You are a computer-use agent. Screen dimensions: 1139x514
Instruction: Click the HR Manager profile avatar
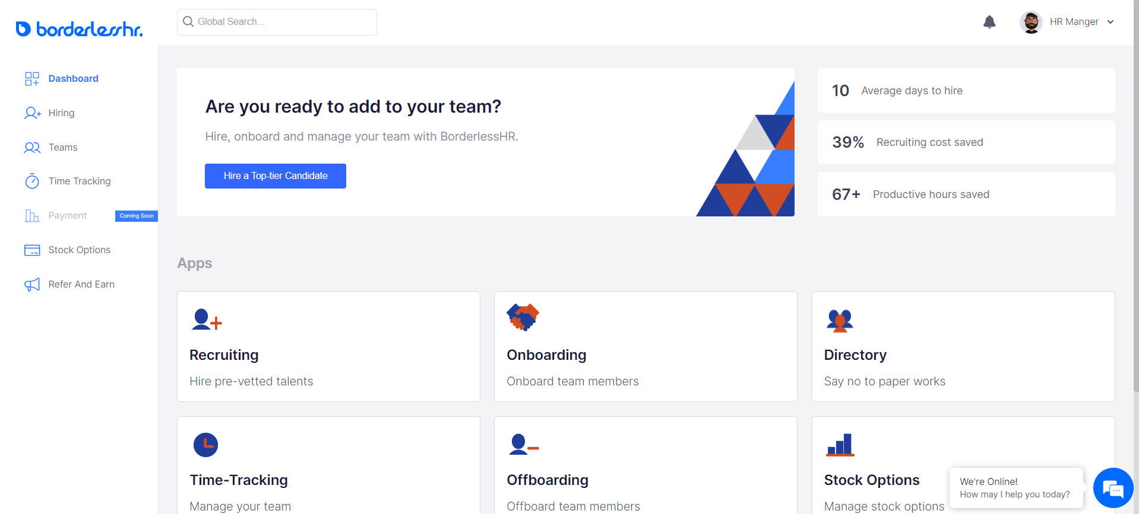pyautogui.click(x=1031, y=23)
